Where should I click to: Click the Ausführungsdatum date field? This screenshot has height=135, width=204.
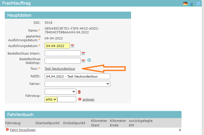coord(57,46)
